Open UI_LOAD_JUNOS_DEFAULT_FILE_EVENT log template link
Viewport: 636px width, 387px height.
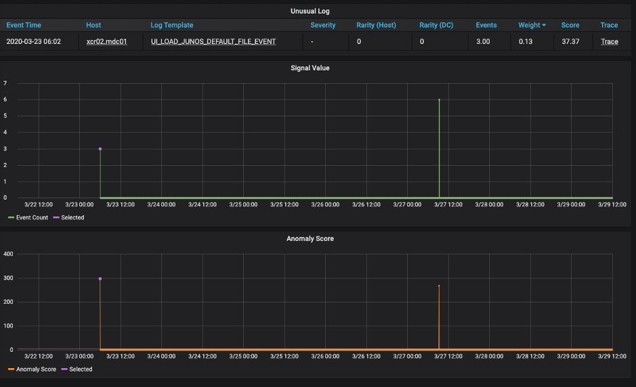pos(213,41)
